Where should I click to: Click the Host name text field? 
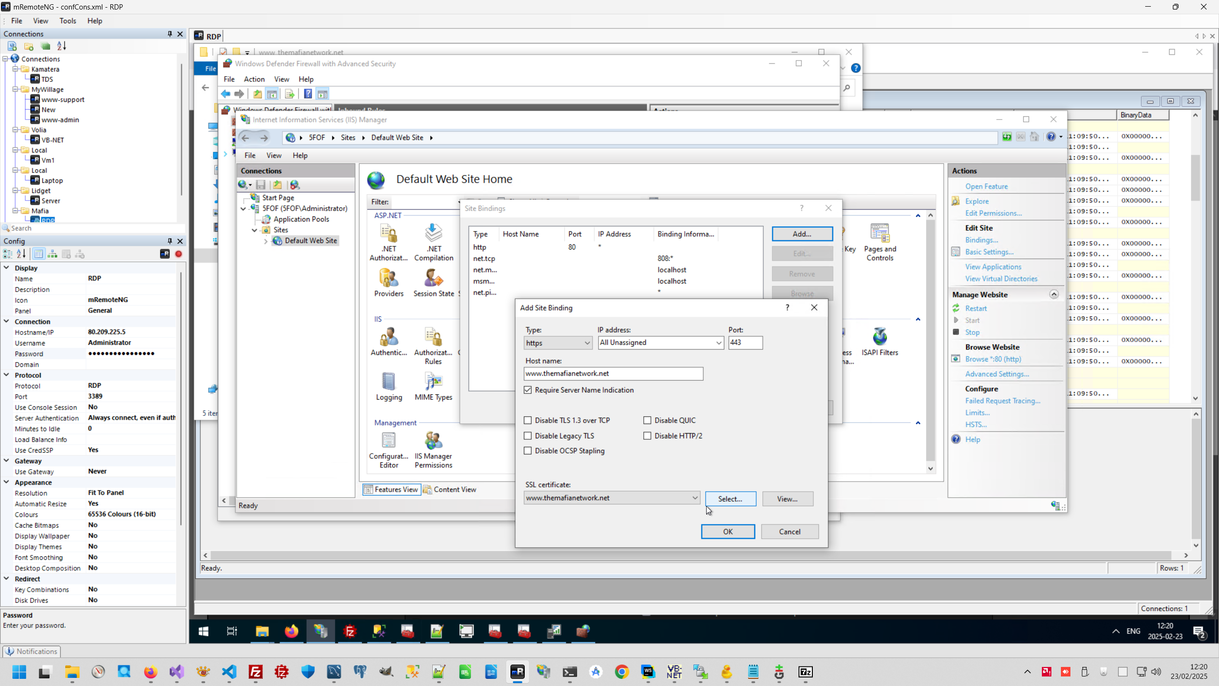click(x=613, y=373)
